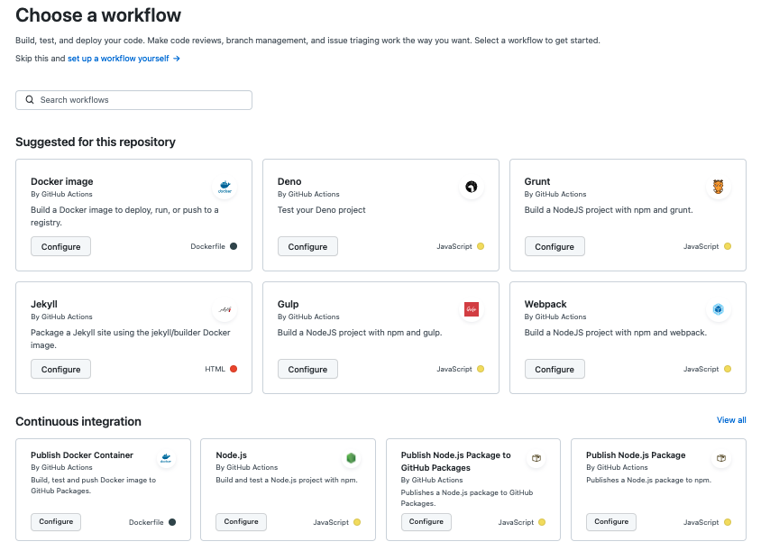Click the Grunt tiger icon
This screenshot has height=560, width=770.
click(718, 187)
